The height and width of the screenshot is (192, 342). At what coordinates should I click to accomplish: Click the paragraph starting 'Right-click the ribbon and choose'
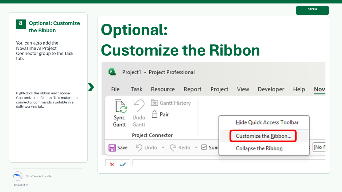pyautogui.click(x=47, y=100)
